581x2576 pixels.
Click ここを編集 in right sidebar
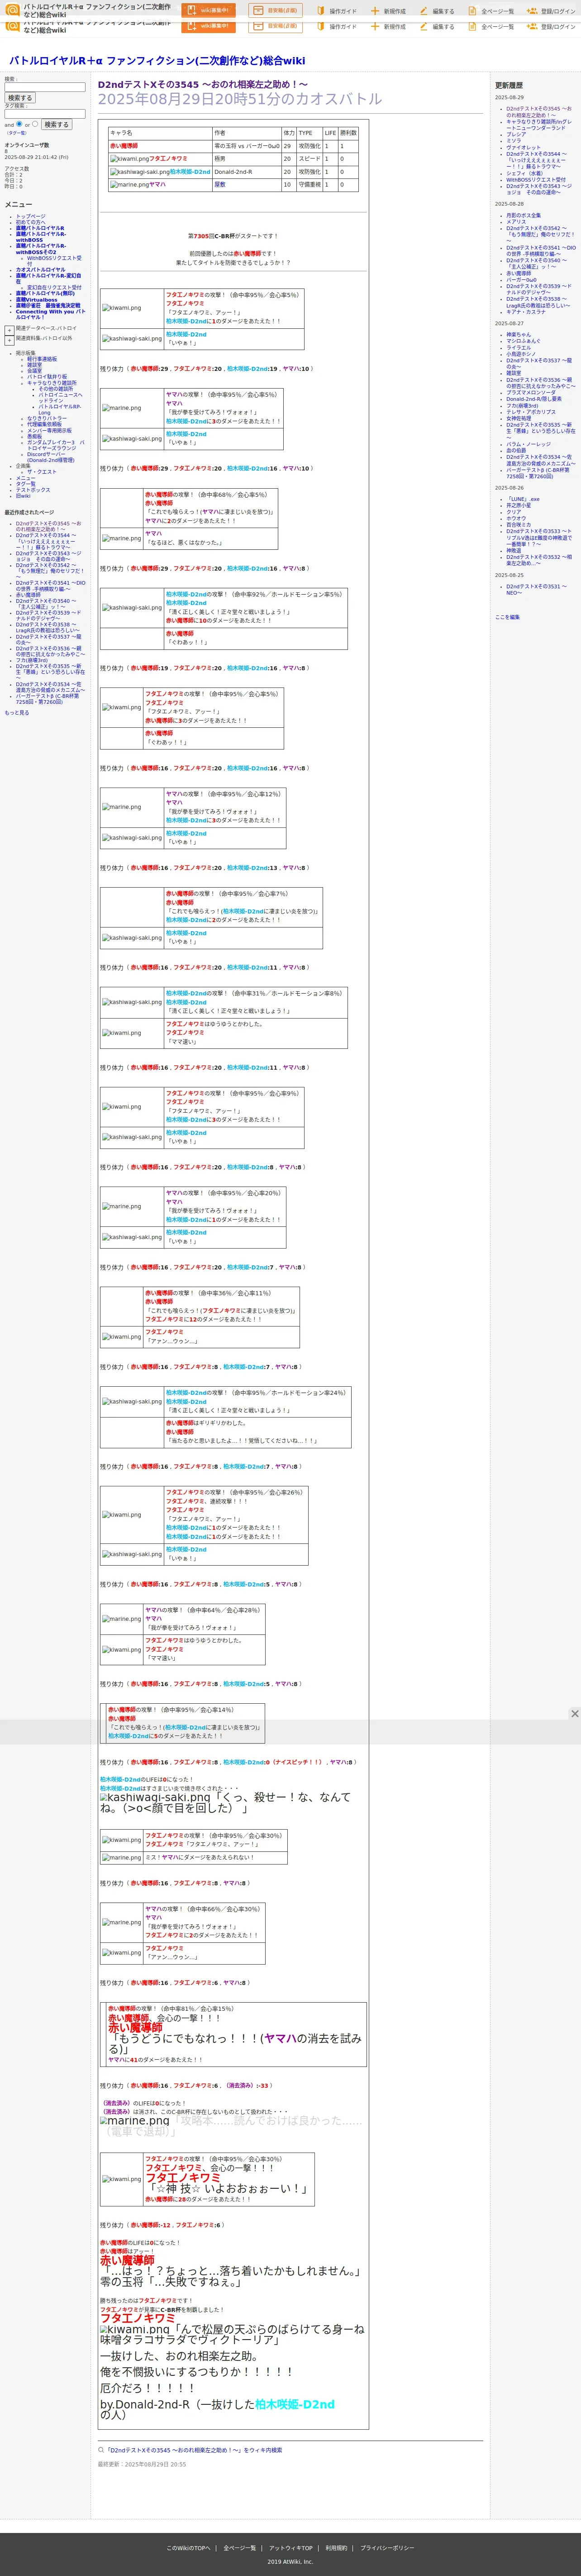pyautogui.click(x=507, y=617)
